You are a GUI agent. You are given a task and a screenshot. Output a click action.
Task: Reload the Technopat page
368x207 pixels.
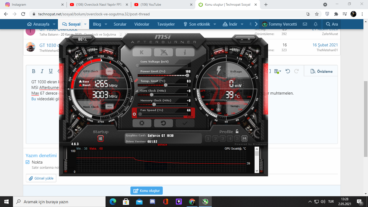(x=23, y=14)
